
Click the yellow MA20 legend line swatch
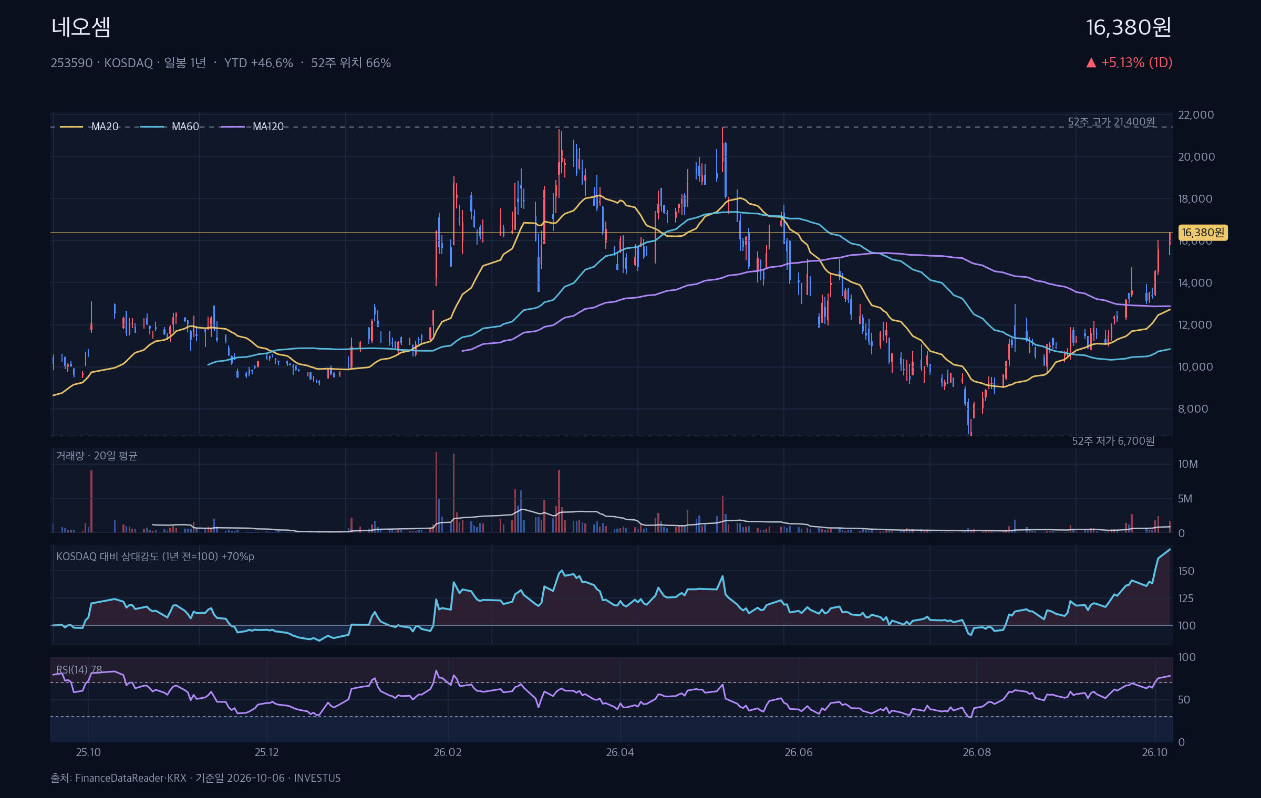(x=71, y=127)
